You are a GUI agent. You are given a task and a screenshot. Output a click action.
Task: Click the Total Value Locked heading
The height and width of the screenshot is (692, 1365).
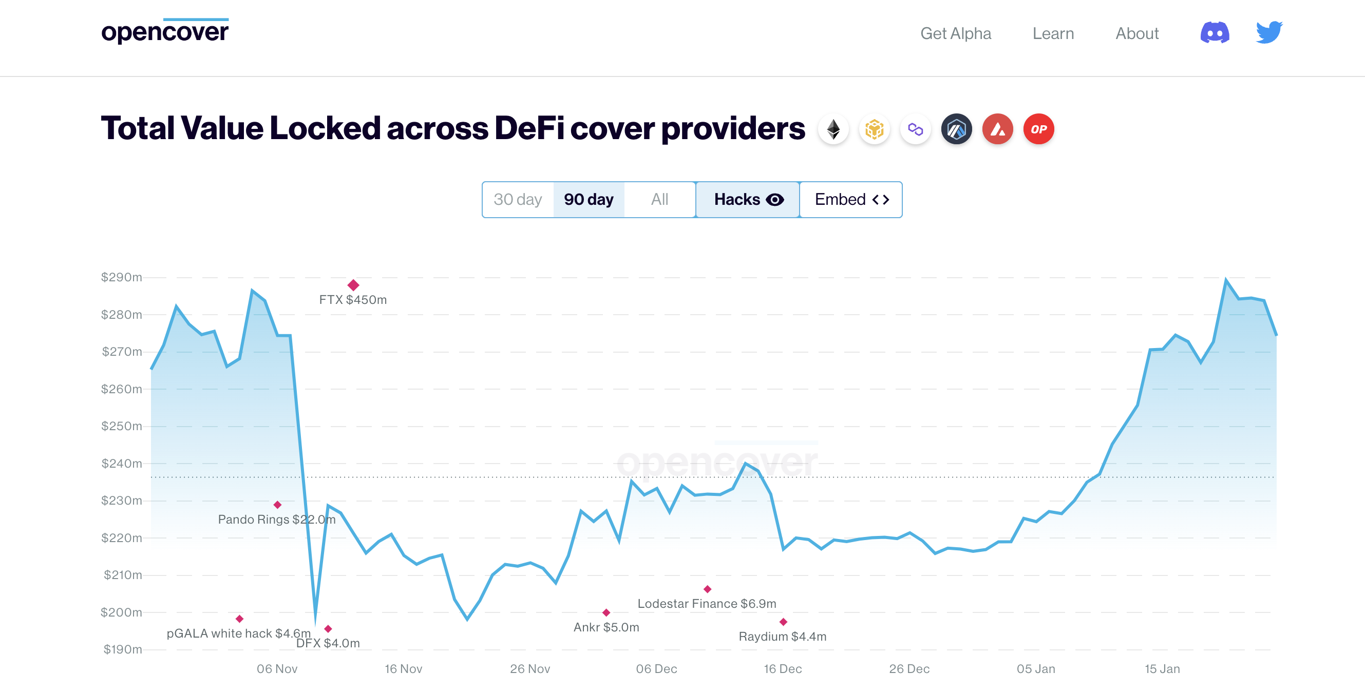(x=453, y=129)
